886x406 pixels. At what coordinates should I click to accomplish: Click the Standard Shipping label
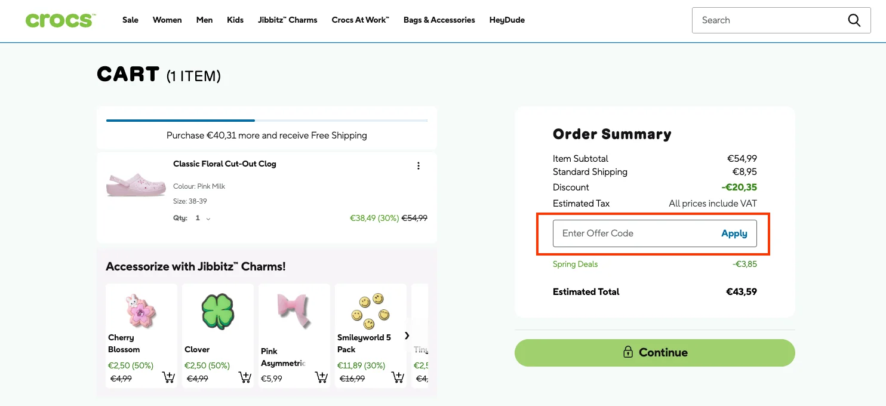590,172
